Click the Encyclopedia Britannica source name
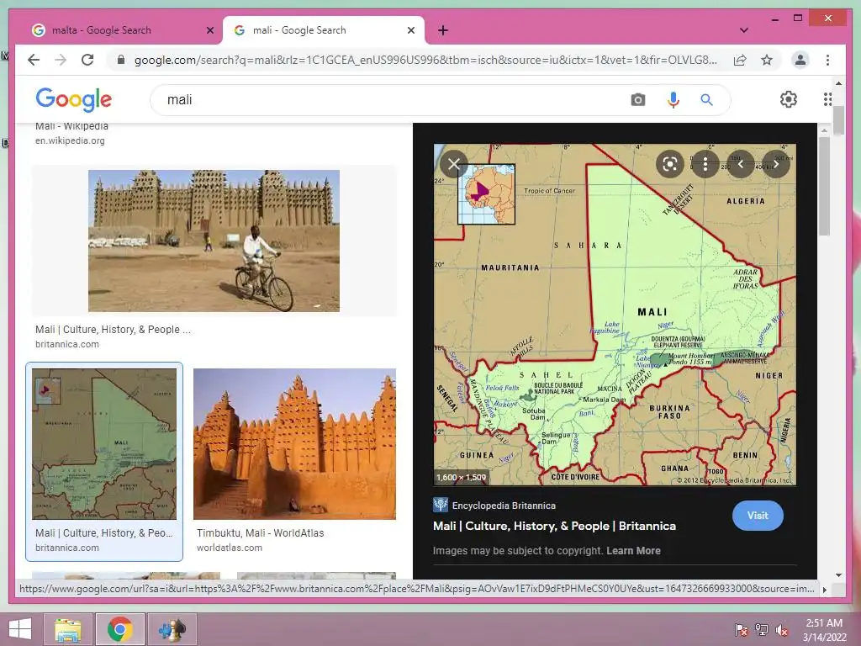This screenshot has height=646, width=861. 504,506
